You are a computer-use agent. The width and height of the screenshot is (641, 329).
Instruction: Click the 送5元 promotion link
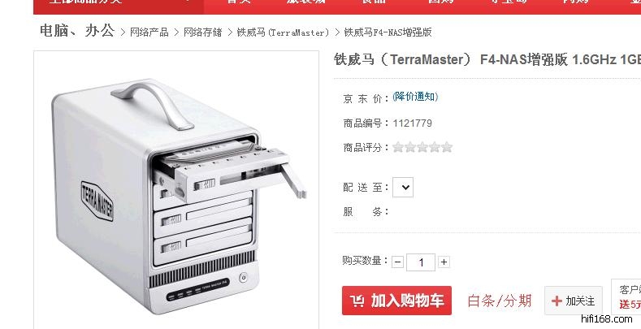click(630, 305)
